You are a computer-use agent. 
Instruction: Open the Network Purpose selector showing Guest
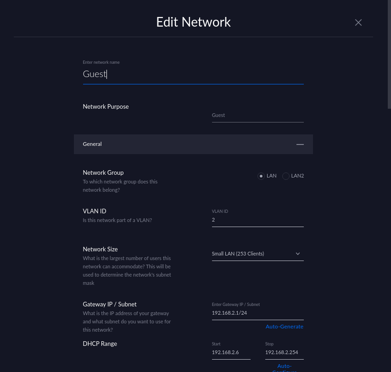click(x=257, y=115)
